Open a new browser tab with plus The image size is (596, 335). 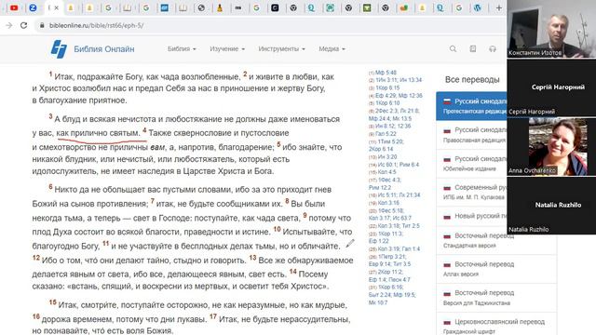point(499,7)
